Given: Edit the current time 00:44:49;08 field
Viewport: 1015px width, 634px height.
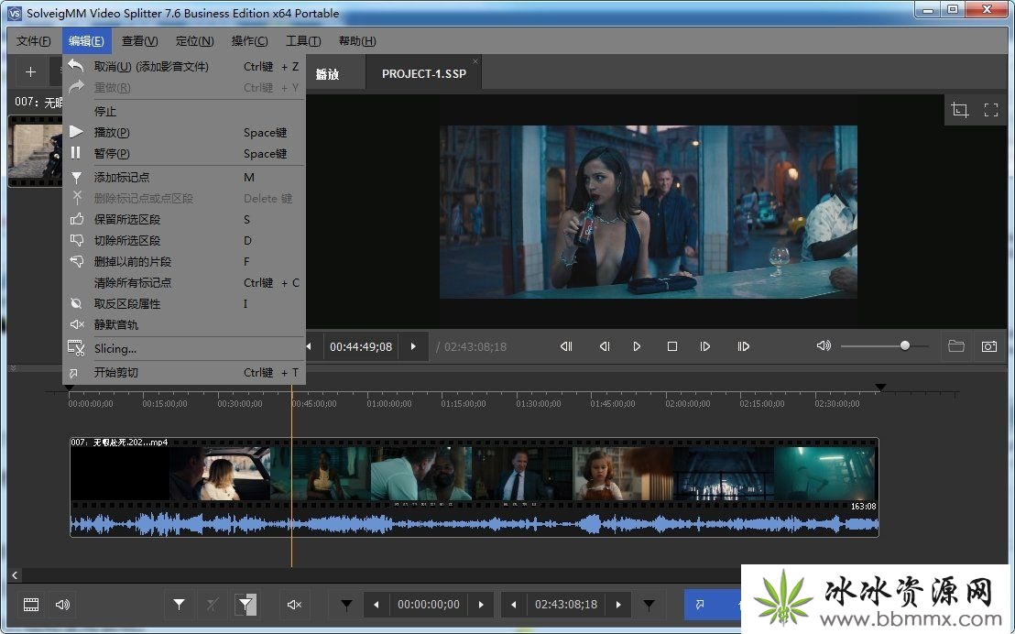Looking at the screenshot, I should click(x=361, y=346).
